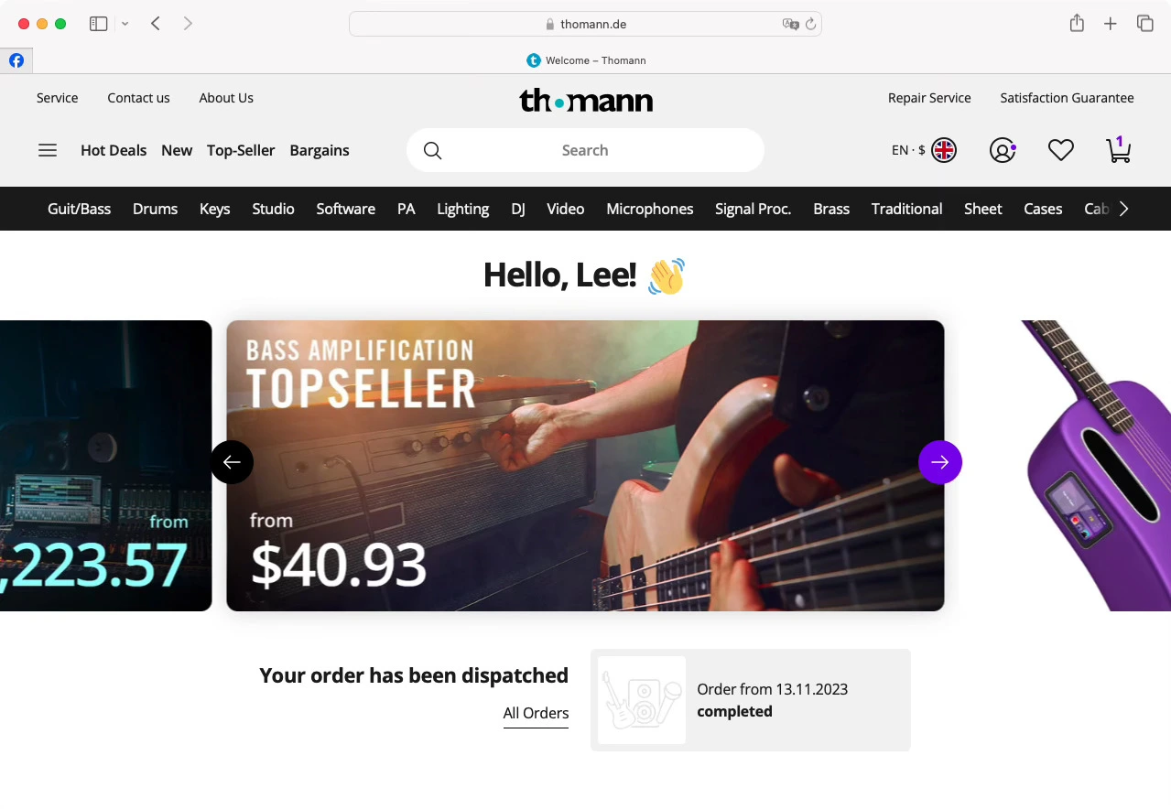Open the shopping cart icon
This screenshot has height=809, width=1171.
point(1119,150)
